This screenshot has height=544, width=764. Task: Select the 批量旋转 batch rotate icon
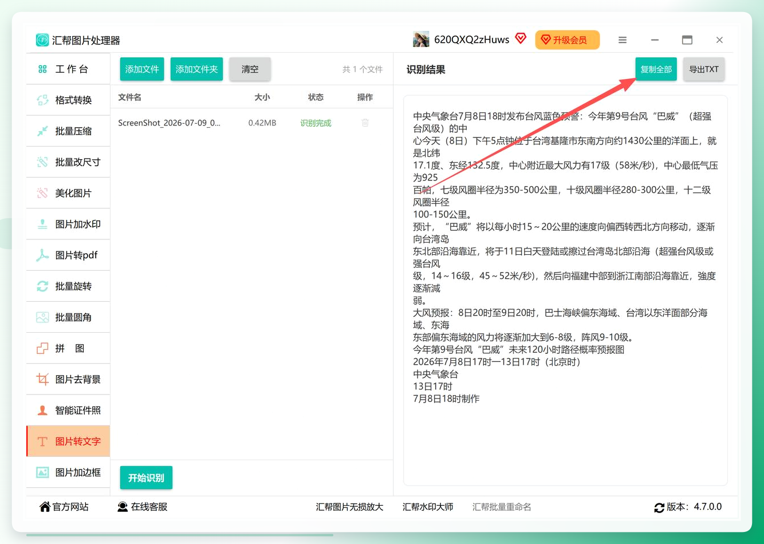[x=42, y=286]
